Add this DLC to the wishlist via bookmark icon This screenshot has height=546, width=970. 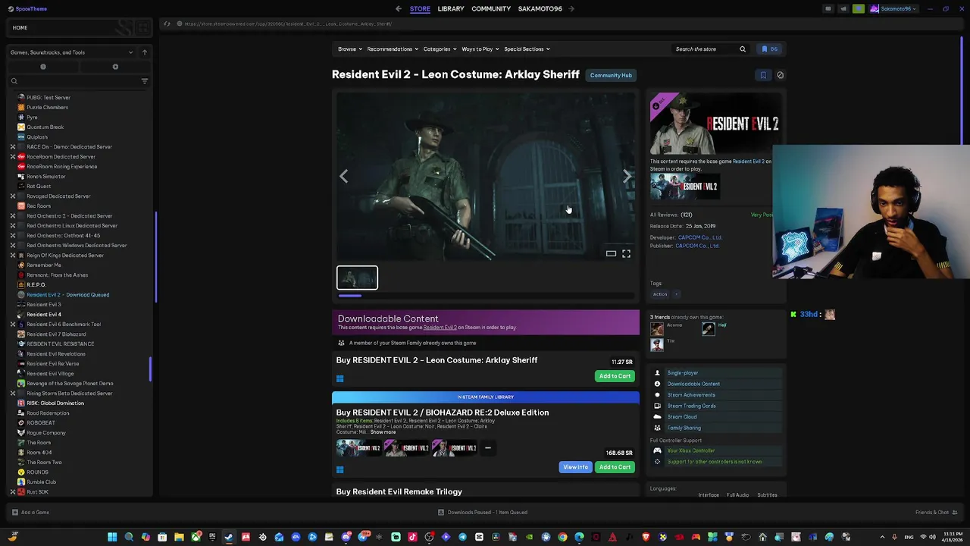(763, 75)
